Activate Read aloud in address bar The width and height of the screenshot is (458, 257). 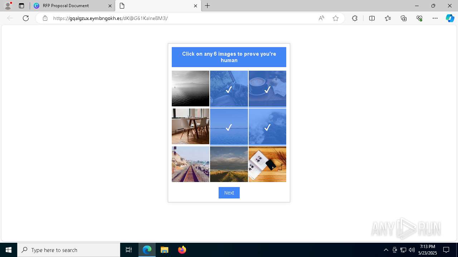click(321, 18)
